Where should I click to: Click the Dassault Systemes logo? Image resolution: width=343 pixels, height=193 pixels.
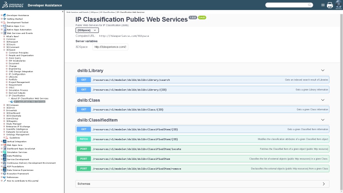[x=13, y=5]
